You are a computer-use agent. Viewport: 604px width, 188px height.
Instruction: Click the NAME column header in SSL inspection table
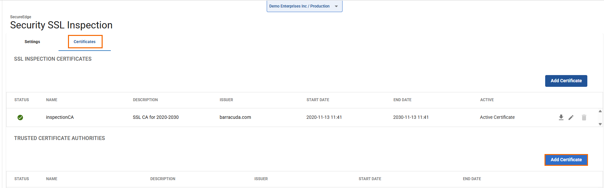[x=52, y=100]
